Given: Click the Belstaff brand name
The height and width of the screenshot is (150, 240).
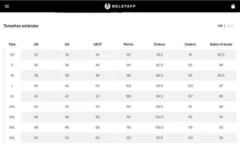Looking at the screenshot, I should (124, 6).
